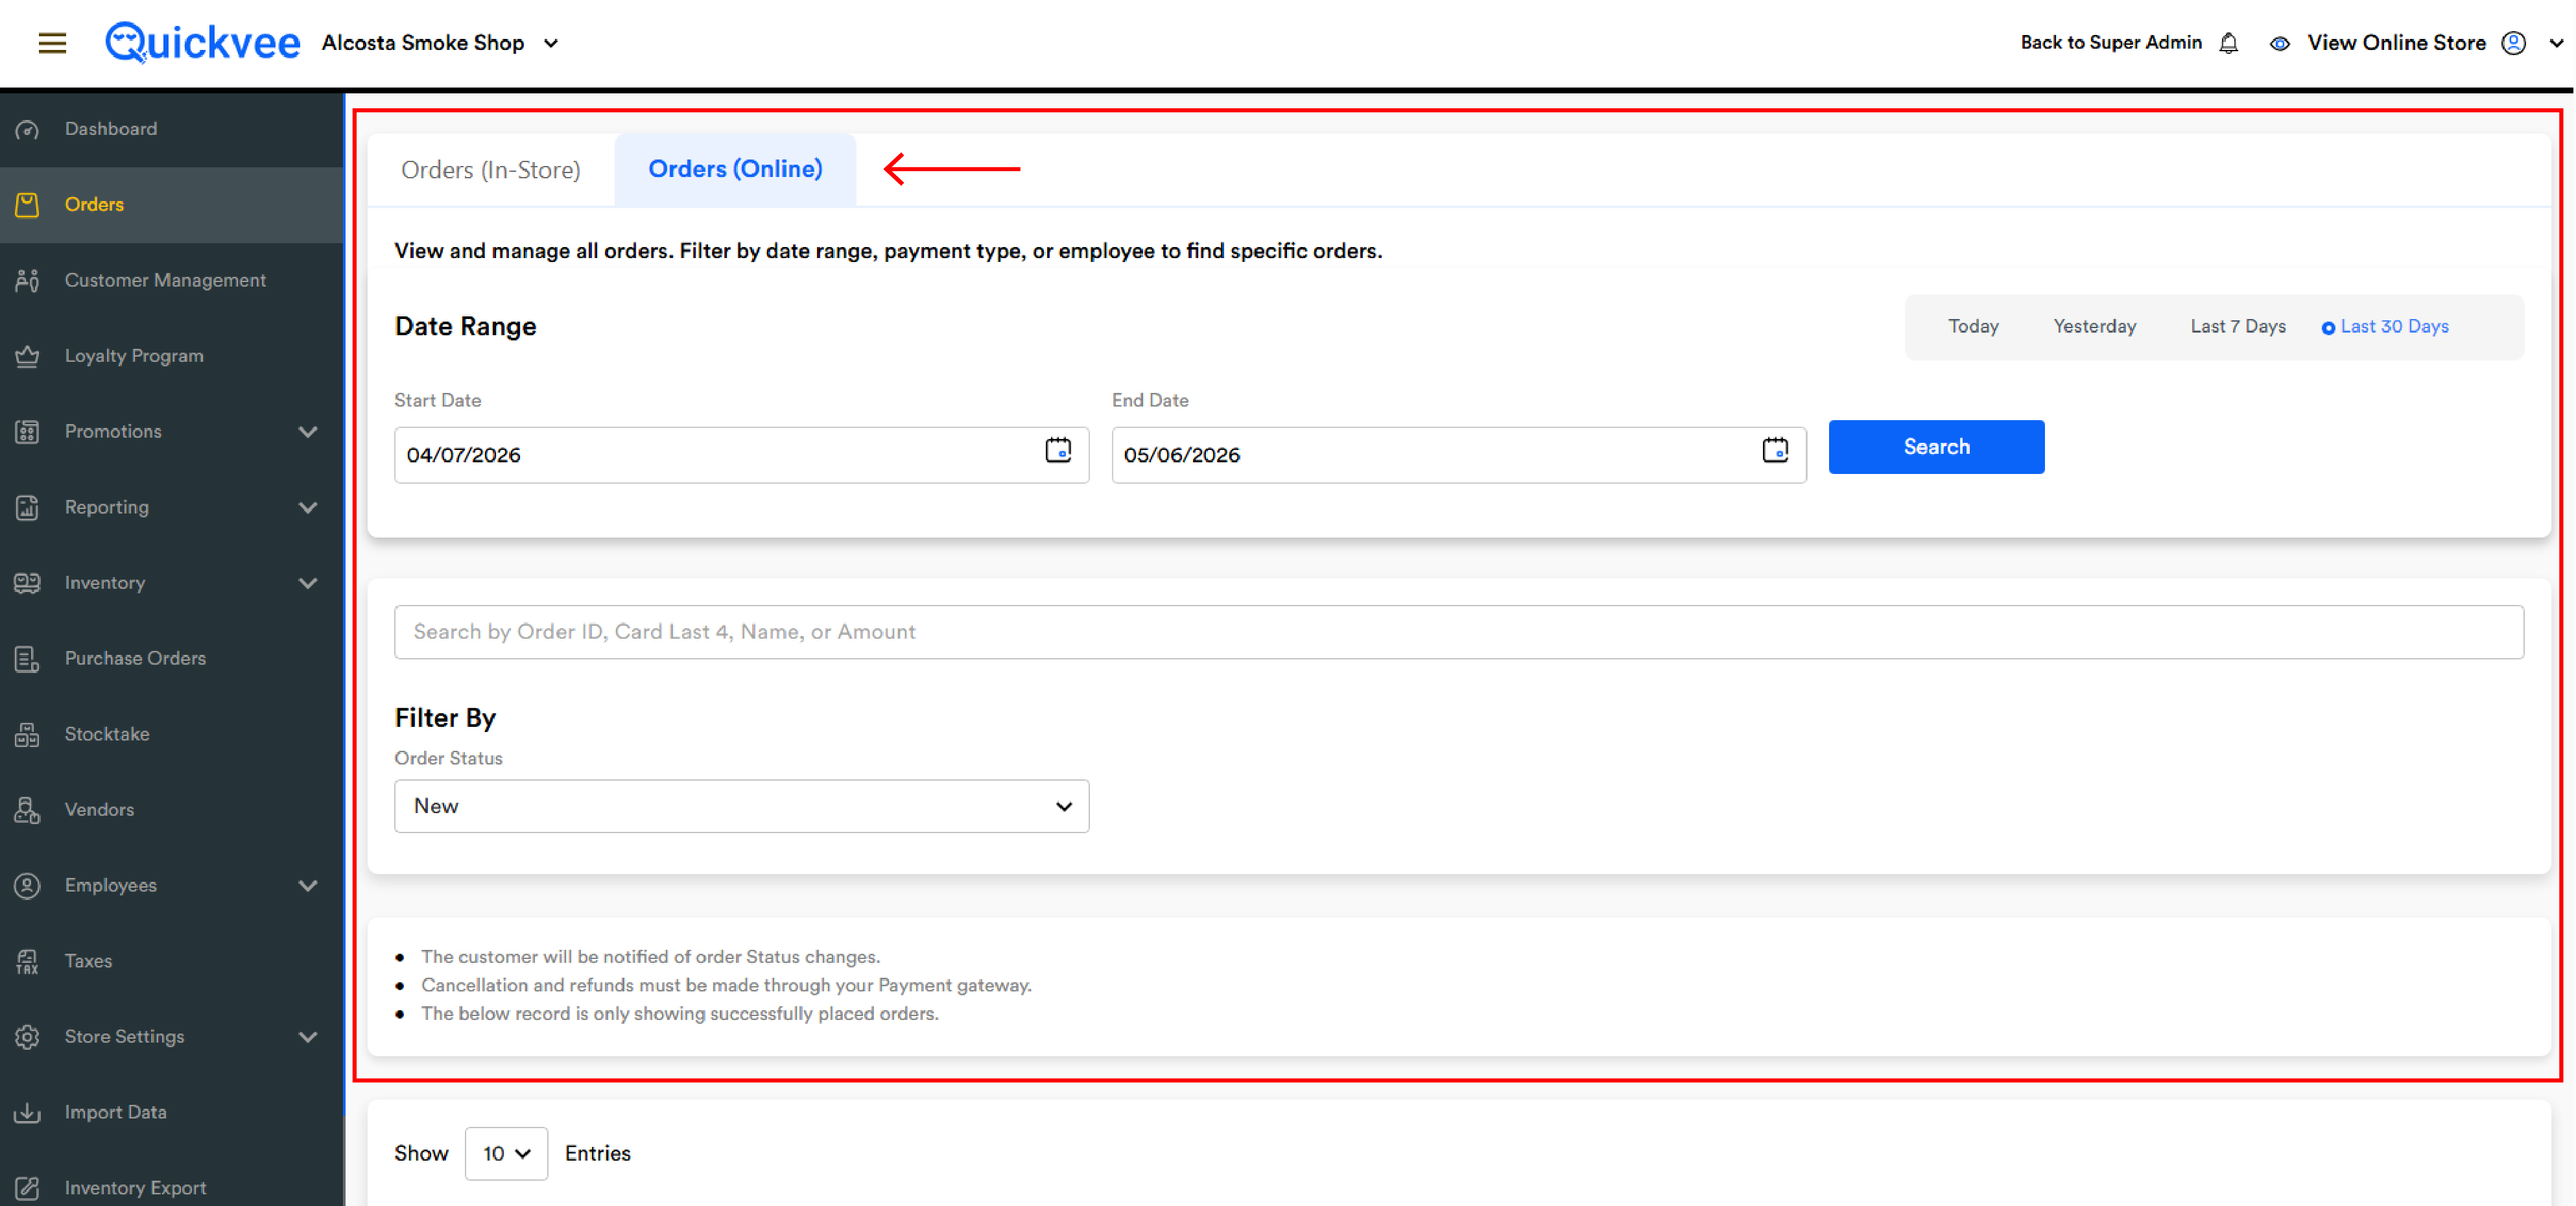Click the Customer Management people icon
2576x1206 pixels.
(27, 281)
